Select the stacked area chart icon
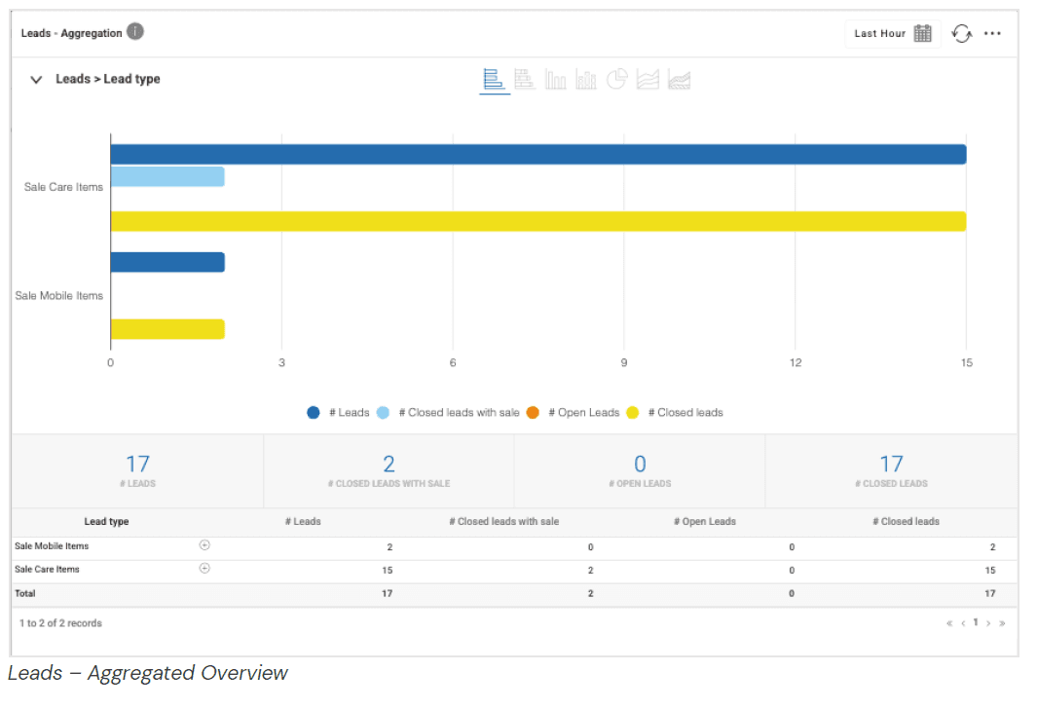Screen dimensions: 1038x709 tap(680, 80)
